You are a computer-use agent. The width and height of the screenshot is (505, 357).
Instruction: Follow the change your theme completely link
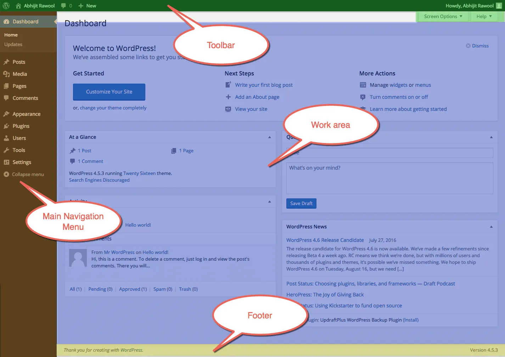pyautogui.click(x=113, y=108)
